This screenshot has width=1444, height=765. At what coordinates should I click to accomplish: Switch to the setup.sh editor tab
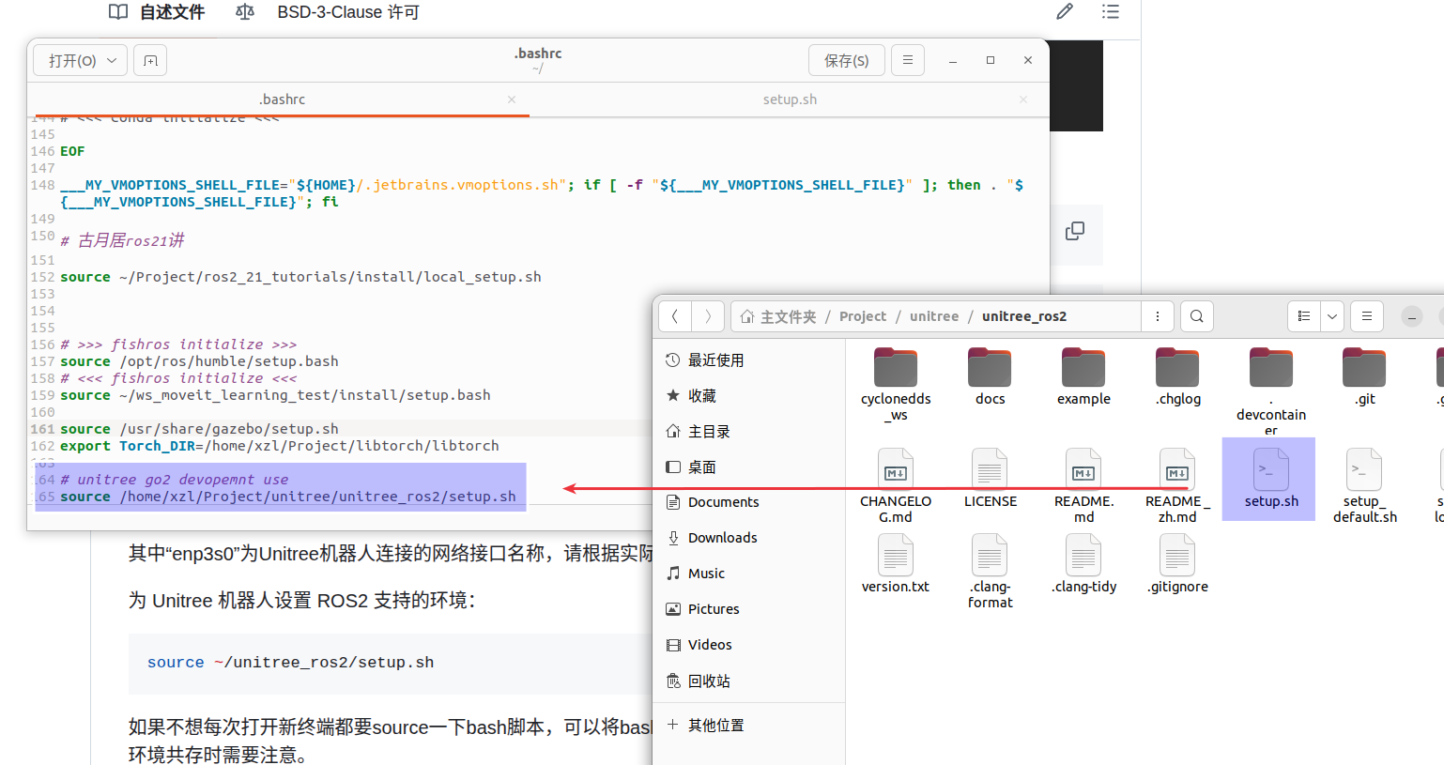pos(790,99)
